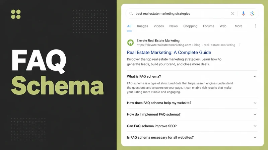Click the search magnifier icon
The height and width of the screenshot is (150, 268).
131,13
